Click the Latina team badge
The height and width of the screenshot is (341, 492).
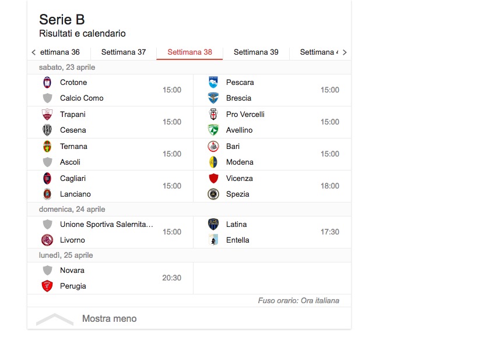[213, 225]
